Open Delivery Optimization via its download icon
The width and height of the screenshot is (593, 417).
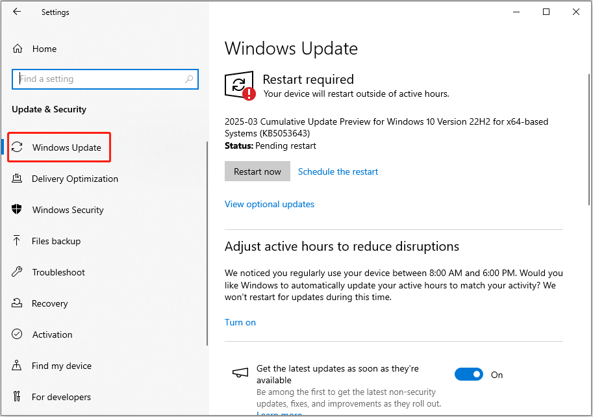click(x=16, y=179)
